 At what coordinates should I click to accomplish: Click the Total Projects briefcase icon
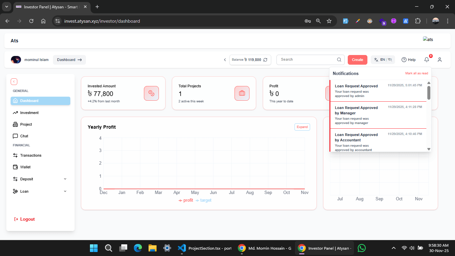(242, 93)
